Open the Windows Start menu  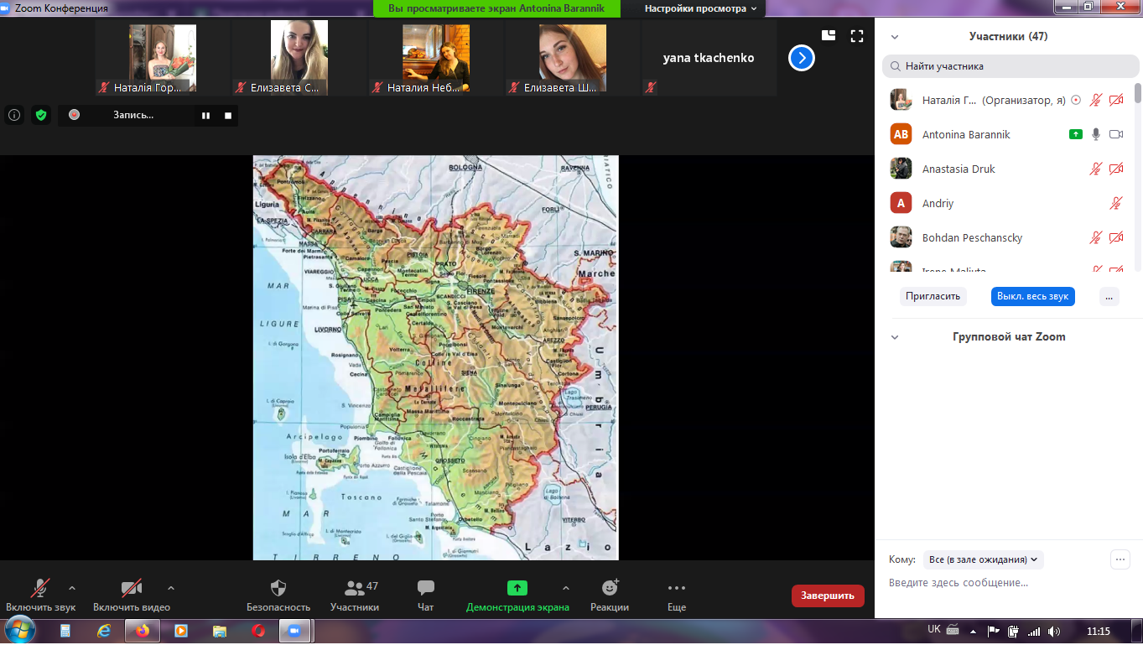19,629
